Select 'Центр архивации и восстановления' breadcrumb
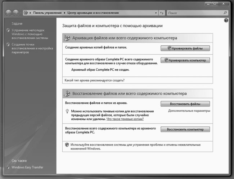 [93, 13]
